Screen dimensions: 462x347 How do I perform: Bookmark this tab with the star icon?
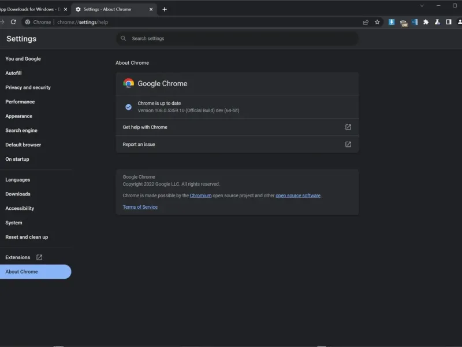pyautogui.click(x=377, y=22)
